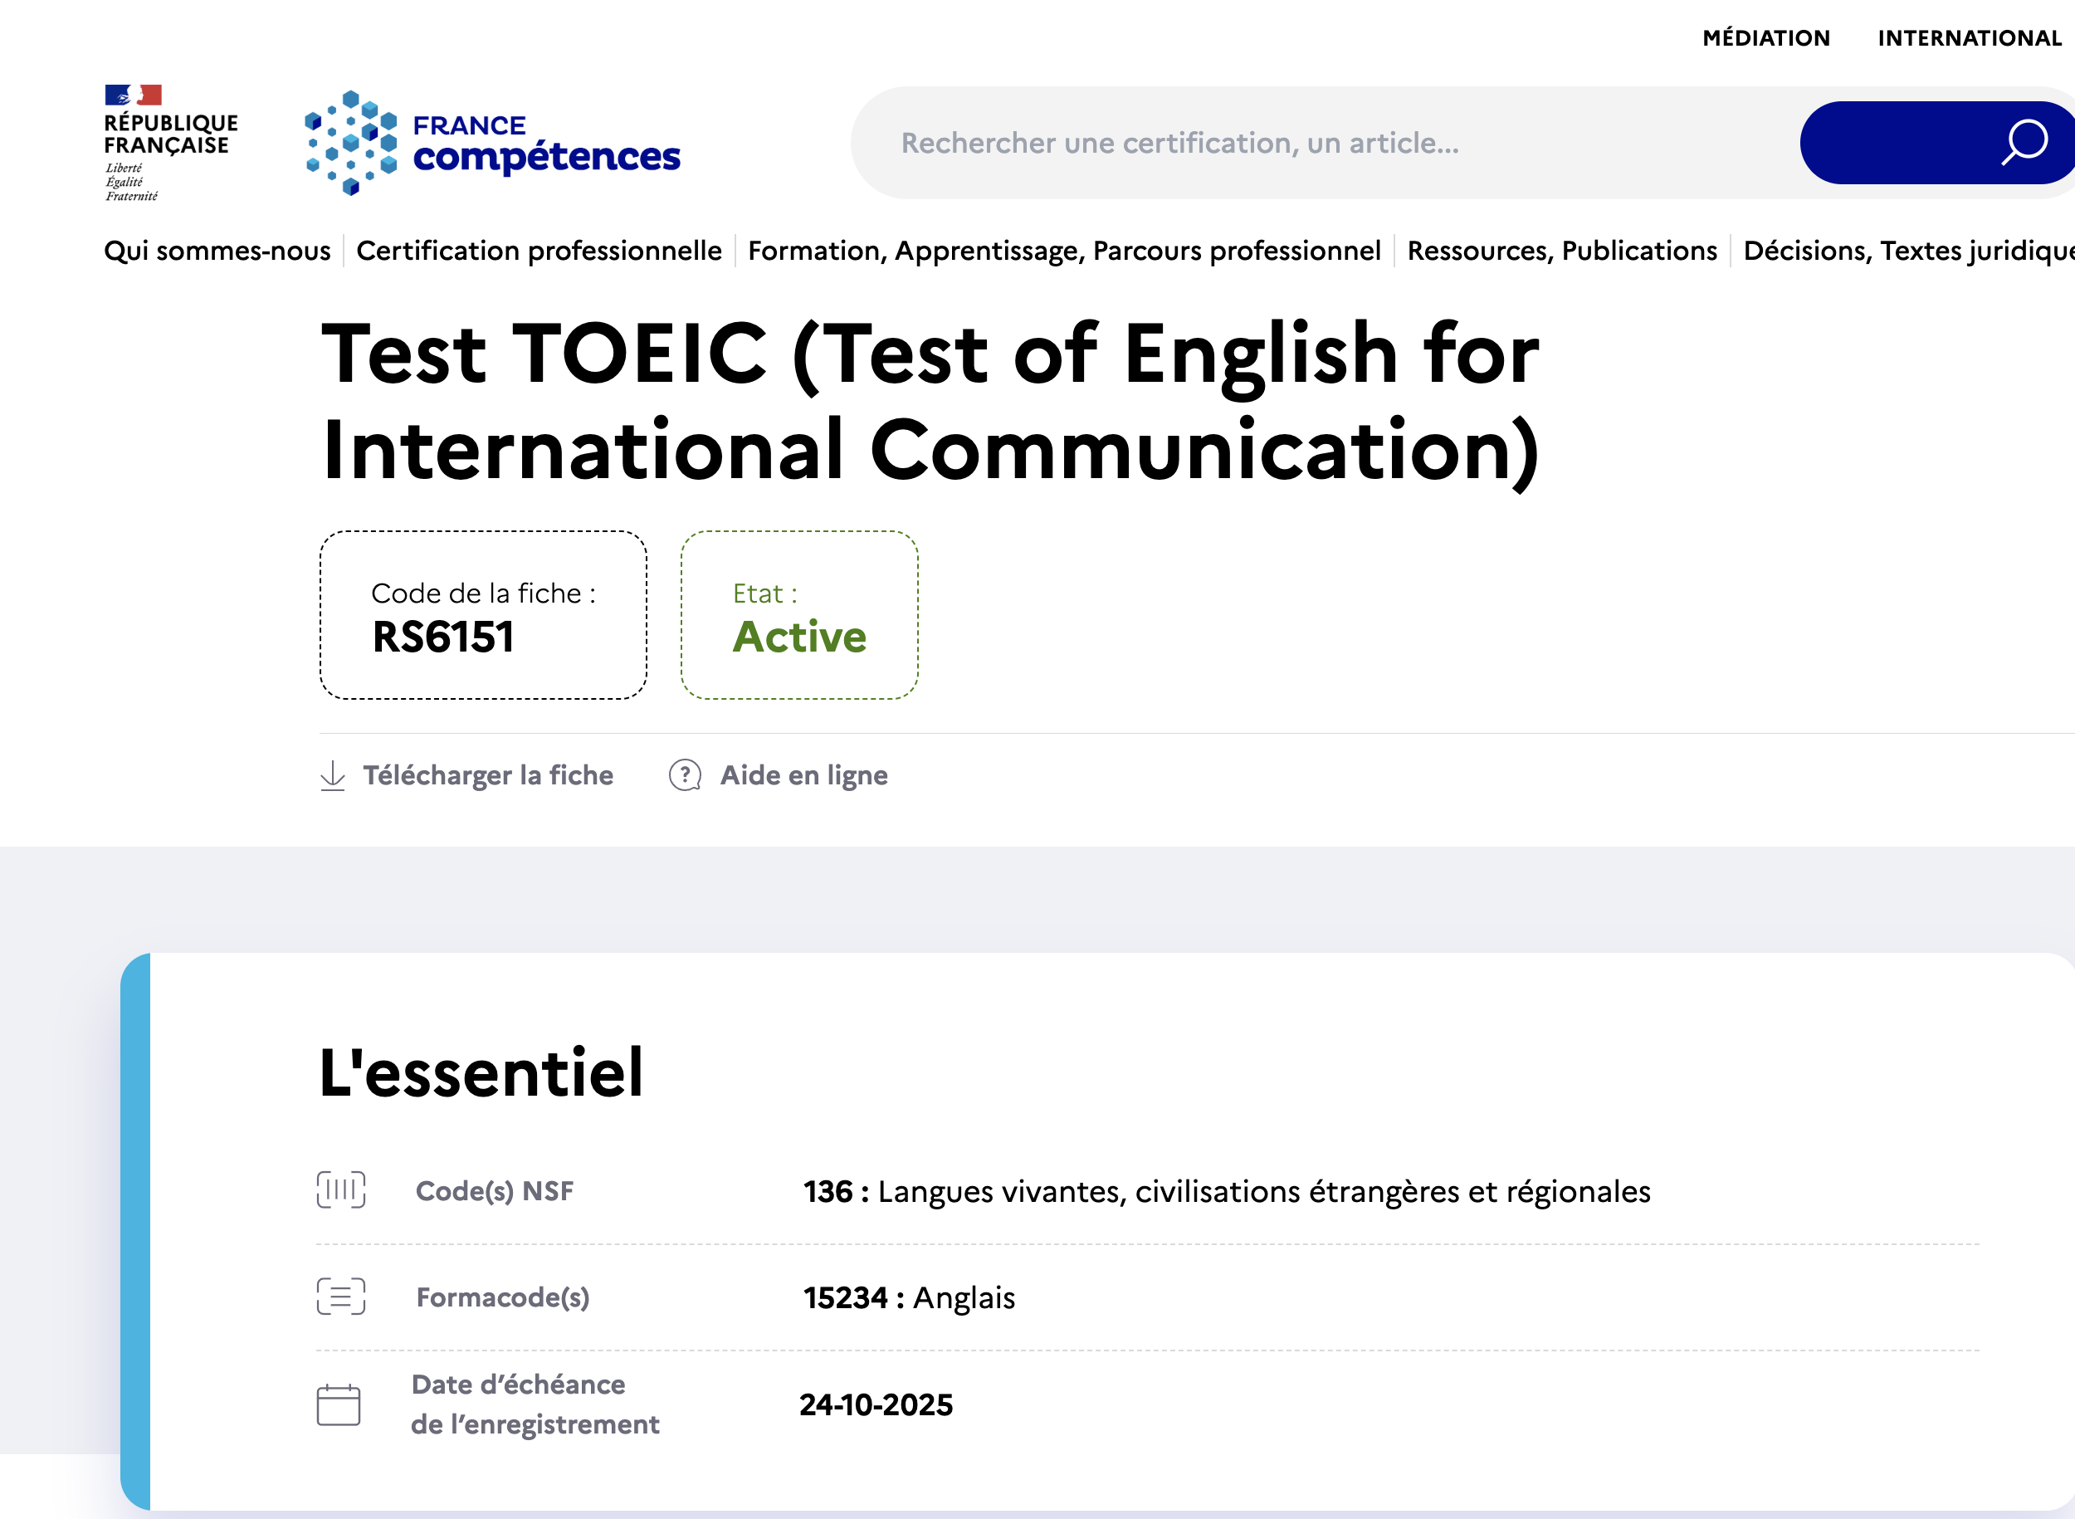Click the Télécharger la fiche link
This screenshot has height=1519, width=2075.
point(487,775)
